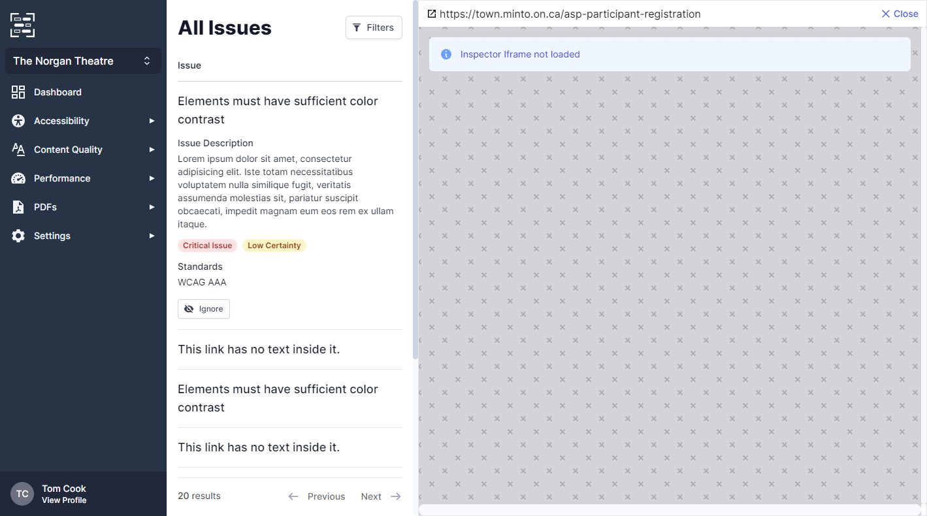Expand first 'This link has no text' issue
This screenshot has height=516, width=927.
coord(259,349)
